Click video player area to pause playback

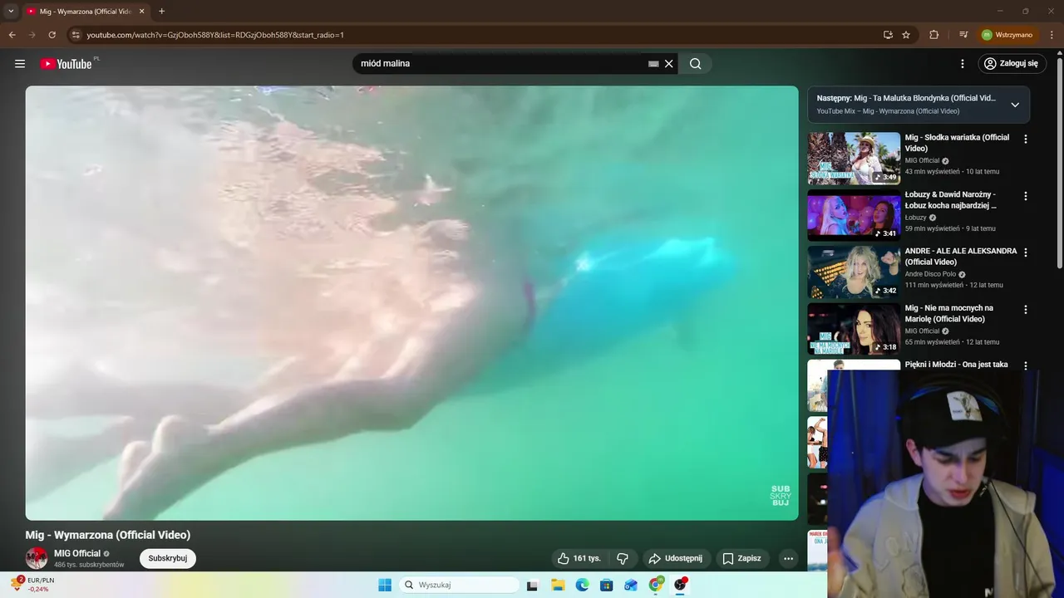click(411, 303)
